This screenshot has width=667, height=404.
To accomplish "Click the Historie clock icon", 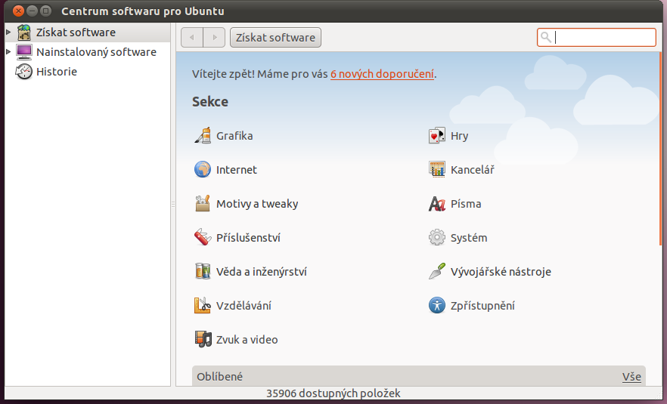I will pyautogui.click(x=24, y=72).
